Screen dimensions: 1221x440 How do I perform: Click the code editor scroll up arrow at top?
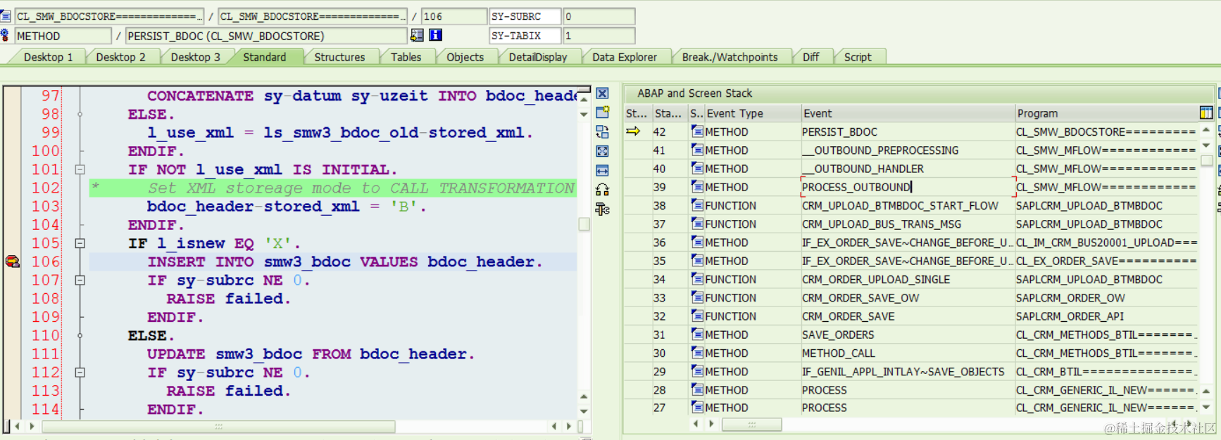pyautogui.click(x=584, y=101)
